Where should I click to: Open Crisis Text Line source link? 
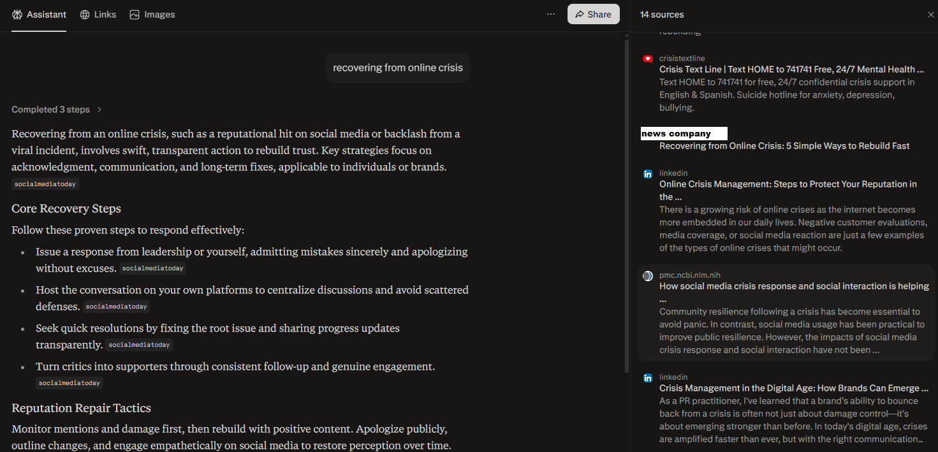pos(791,69)
